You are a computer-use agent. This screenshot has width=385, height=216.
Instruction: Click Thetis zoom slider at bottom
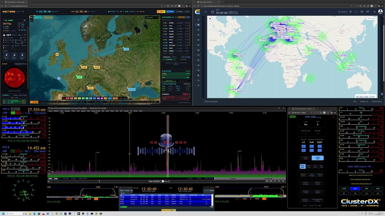(x=169, y=181)
